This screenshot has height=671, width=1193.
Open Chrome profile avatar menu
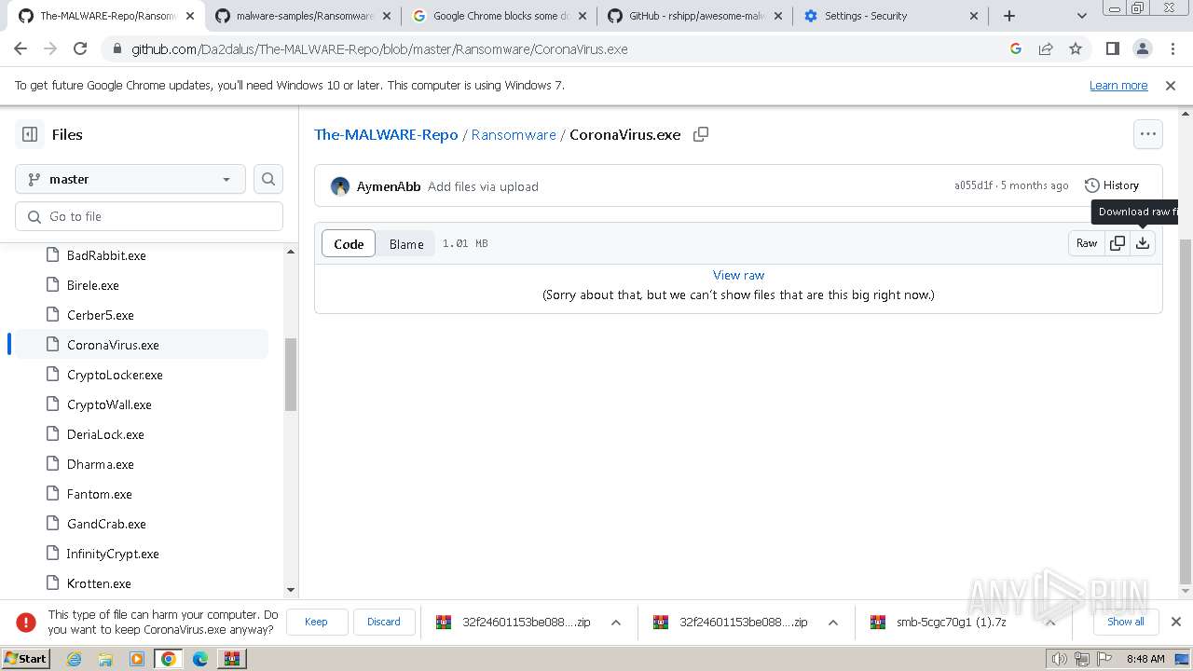point(1143,49)
